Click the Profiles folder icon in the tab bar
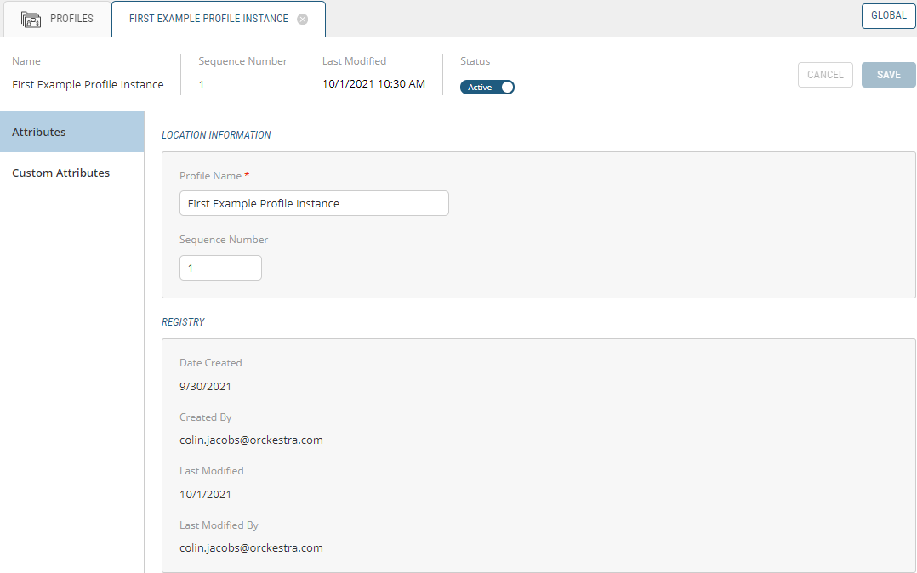917x573 pixels. click(x=31, y=19)
